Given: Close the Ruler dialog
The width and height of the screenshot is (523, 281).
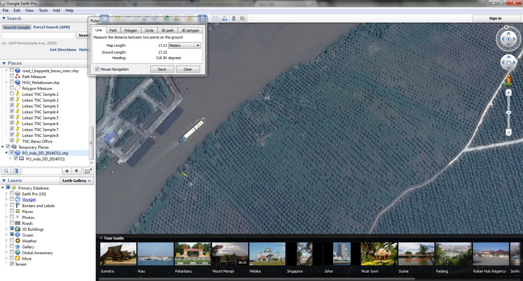Looking at the screenshot, I should (203, 21).
